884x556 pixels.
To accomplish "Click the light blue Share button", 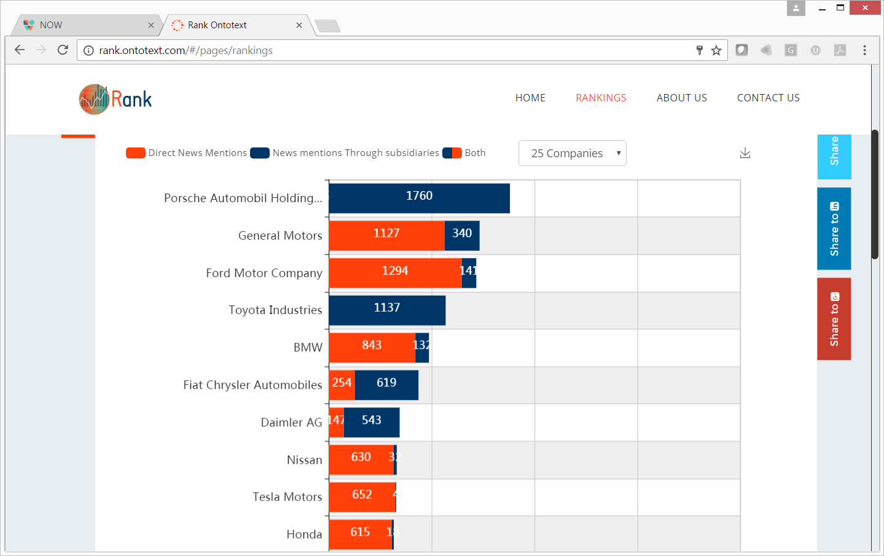I will [x=834, y=157].
